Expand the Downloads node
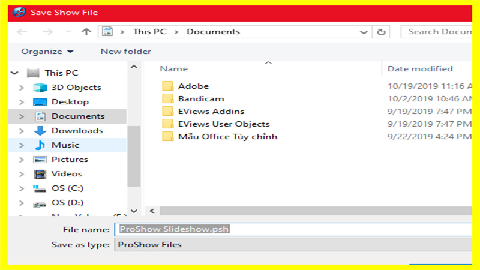Viewport: 480px width, 270px height. click(21, 131)
